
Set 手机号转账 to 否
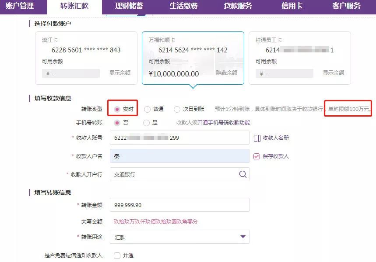[x=117, y=123]
